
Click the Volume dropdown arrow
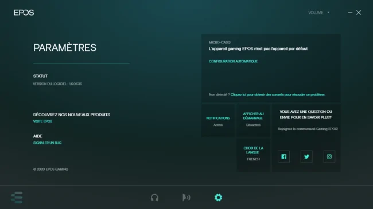328,13
